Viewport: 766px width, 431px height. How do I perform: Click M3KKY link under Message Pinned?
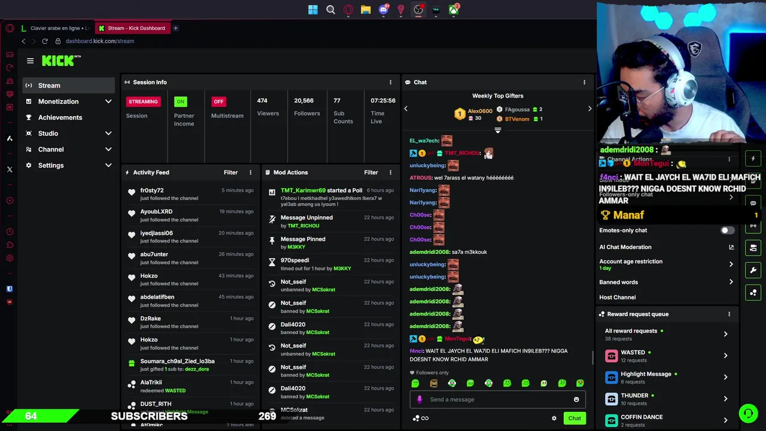296,247
